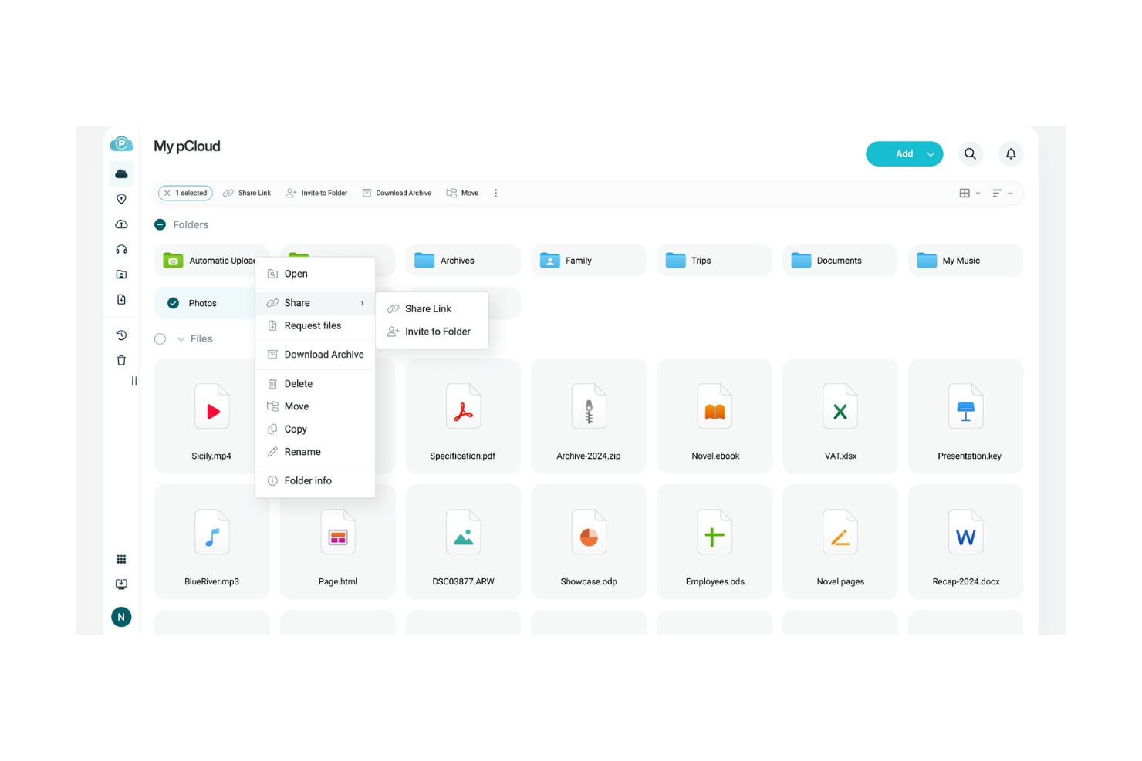Click Share Link in the top toolbar
The height and width of the screenshot is (761, 1142).
pos(247,194)
